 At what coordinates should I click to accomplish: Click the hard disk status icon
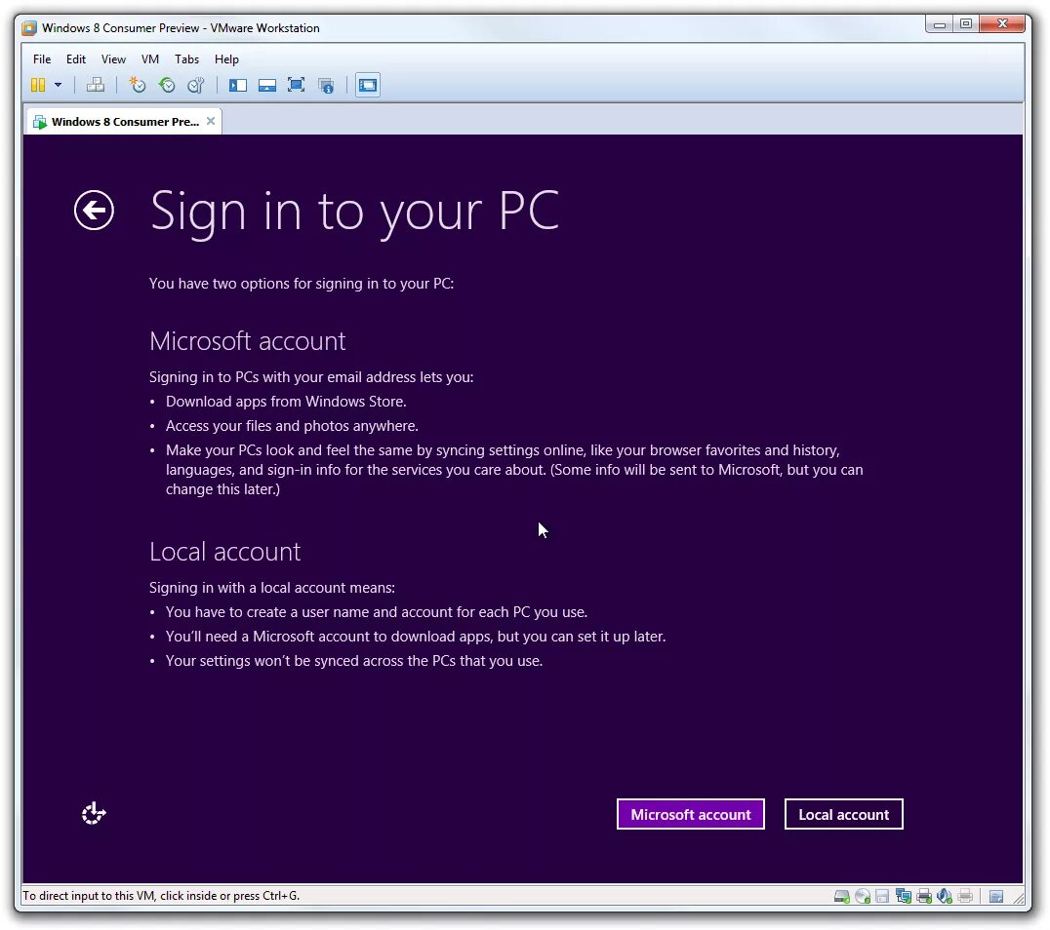tap(842, 896)
